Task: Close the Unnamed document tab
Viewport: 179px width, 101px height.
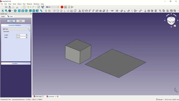Action: (x=58, y=97)
